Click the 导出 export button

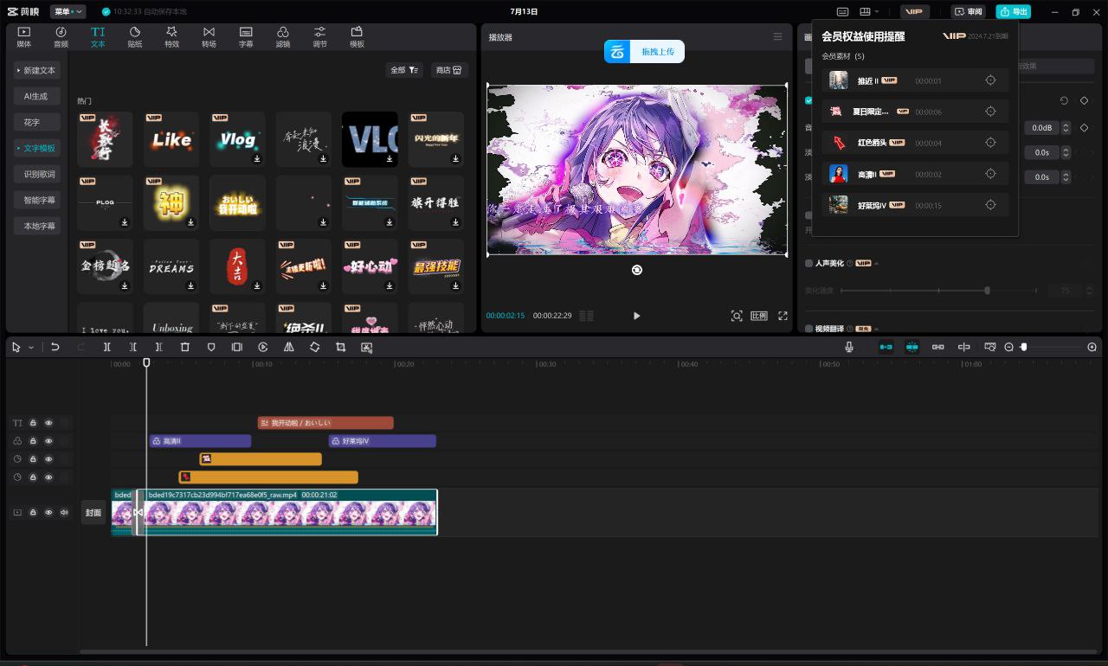click(x=1014, y=12)
